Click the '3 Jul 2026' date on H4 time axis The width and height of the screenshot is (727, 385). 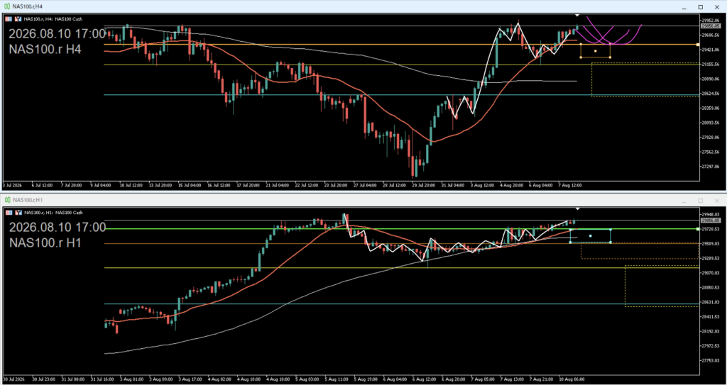pyautogui.click(x=11, y=185)
